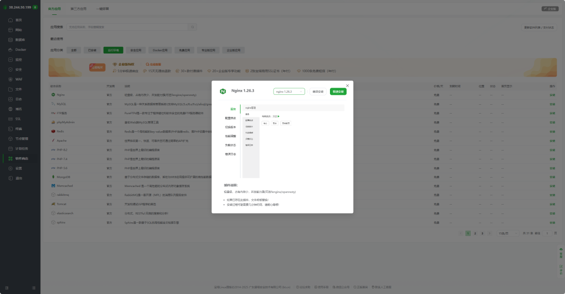Click the Nginx logo in the dialog header
565x294 pixels.
[223, 91]
